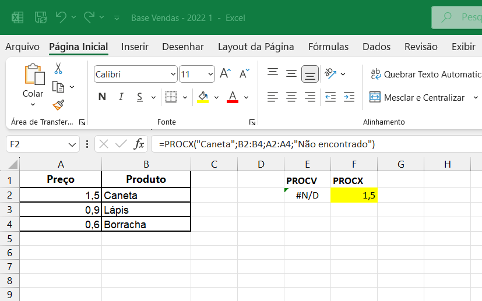482x301 pixels.
Task: Open the redo history dropdown
Action: click(102, 17)
